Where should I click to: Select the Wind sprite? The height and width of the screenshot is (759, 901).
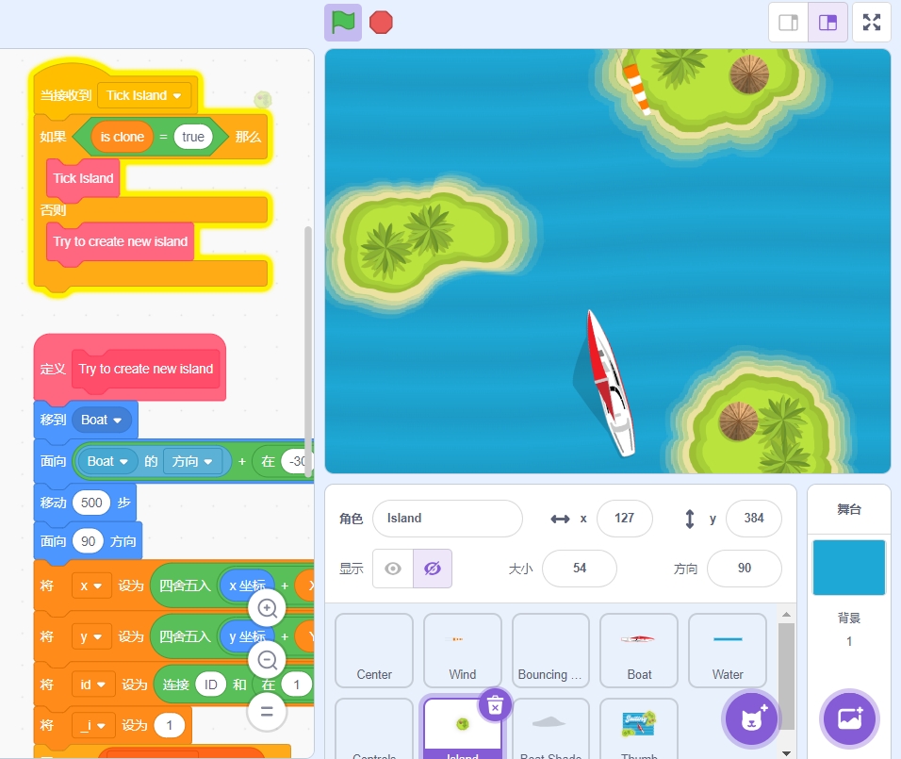pyautogui.click(x=463, y=651)
